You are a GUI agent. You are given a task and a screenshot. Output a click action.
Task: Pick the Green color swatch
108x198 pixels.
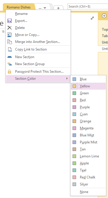(74, 93)
